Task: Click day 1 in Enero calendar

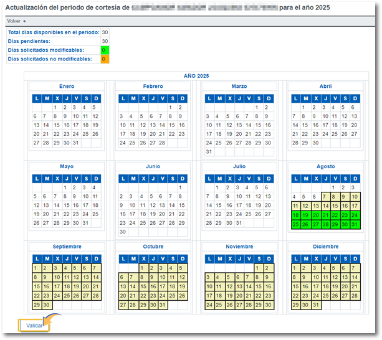Action: click(55, 107)
